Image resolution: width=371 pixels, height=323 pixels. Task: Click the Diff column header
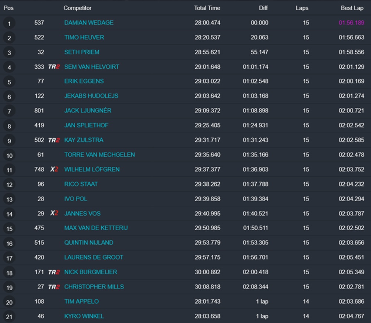point(263,8)
